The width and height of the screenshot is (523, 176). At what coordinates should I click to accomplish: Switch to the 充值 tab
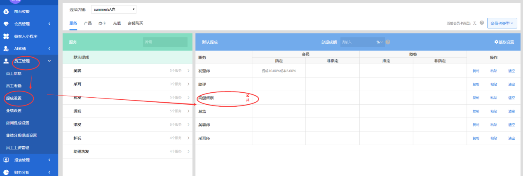pyautogui.click(x=117, y=23)
